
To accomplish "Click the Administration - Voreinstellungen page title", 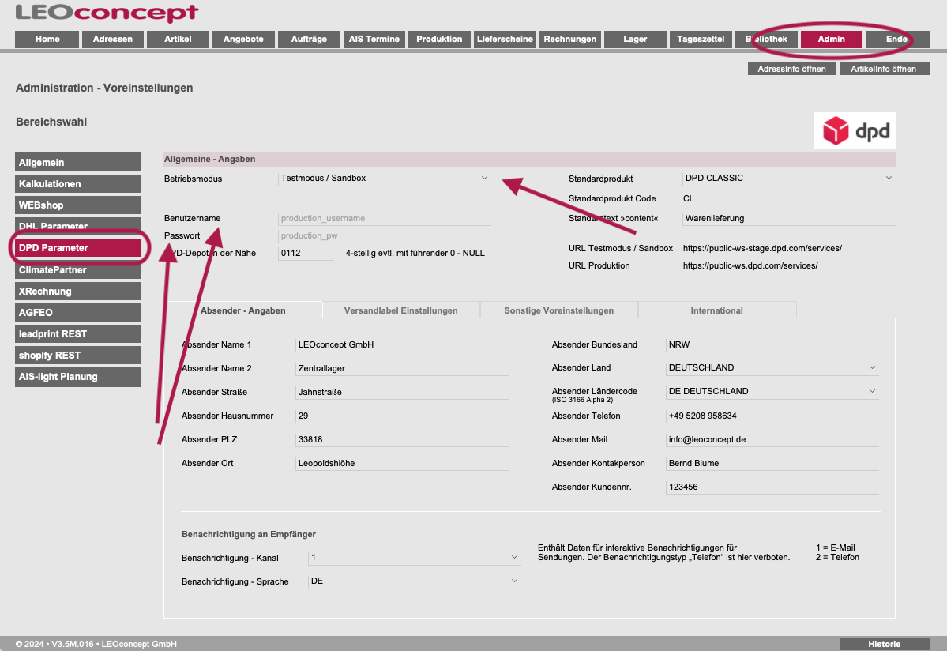I will (104, 88).
